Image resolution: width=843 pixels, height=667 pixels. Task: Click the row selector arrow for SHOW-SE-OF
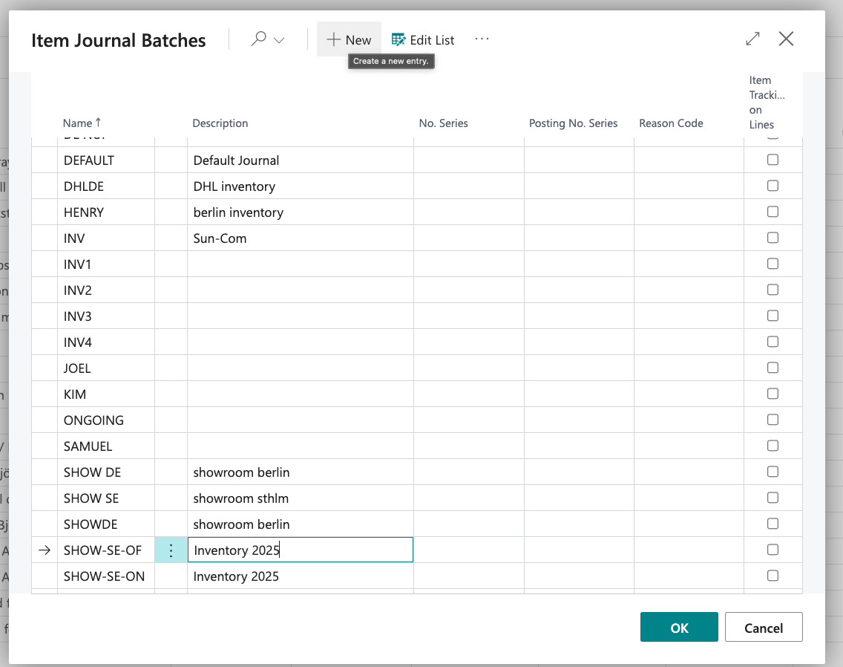tap(45, 550)
